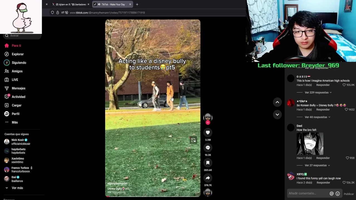
Task: Open the video comments bubble icon
Action: 208,147
